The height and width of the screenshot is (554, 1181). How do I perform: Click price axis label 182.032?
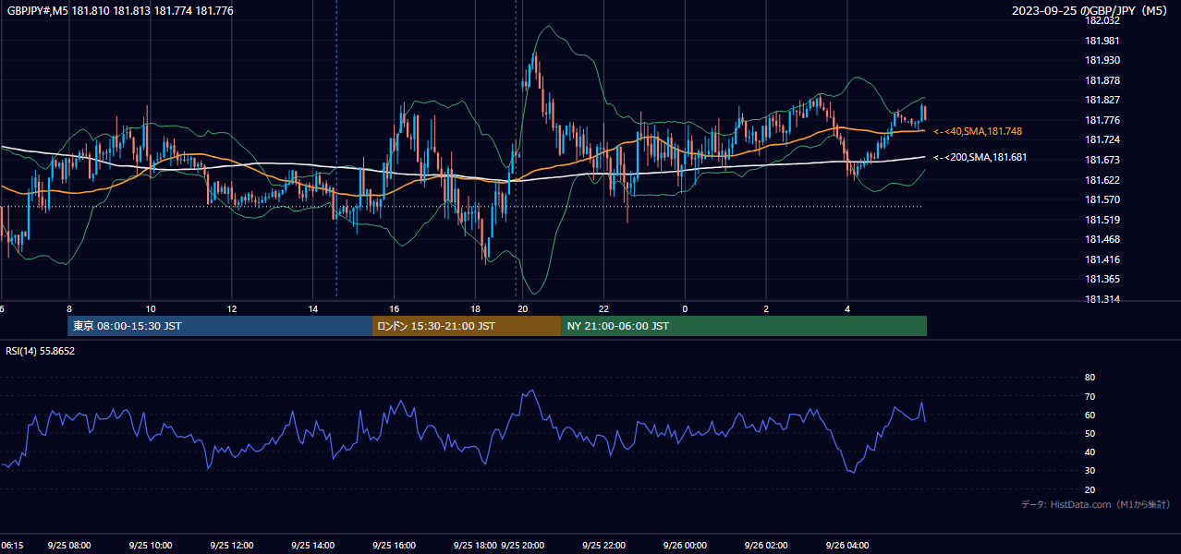click(1103, 20)
